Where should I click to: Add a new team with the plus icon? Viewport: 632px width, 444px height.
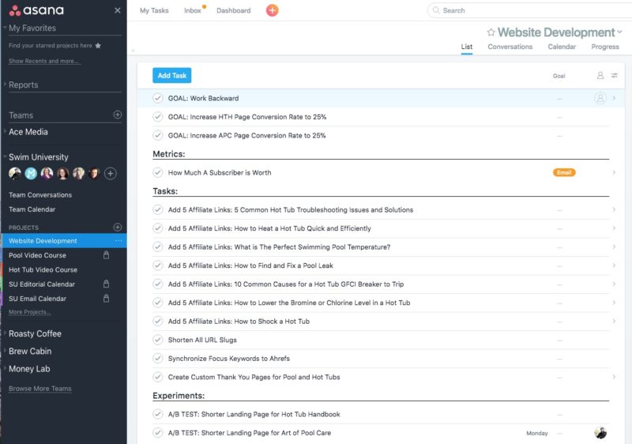pos(117,115)
